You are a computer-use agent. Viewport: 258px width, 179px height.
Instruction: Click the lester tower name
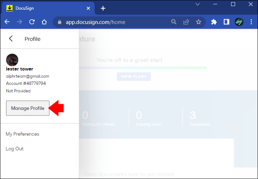coord(19,69)
